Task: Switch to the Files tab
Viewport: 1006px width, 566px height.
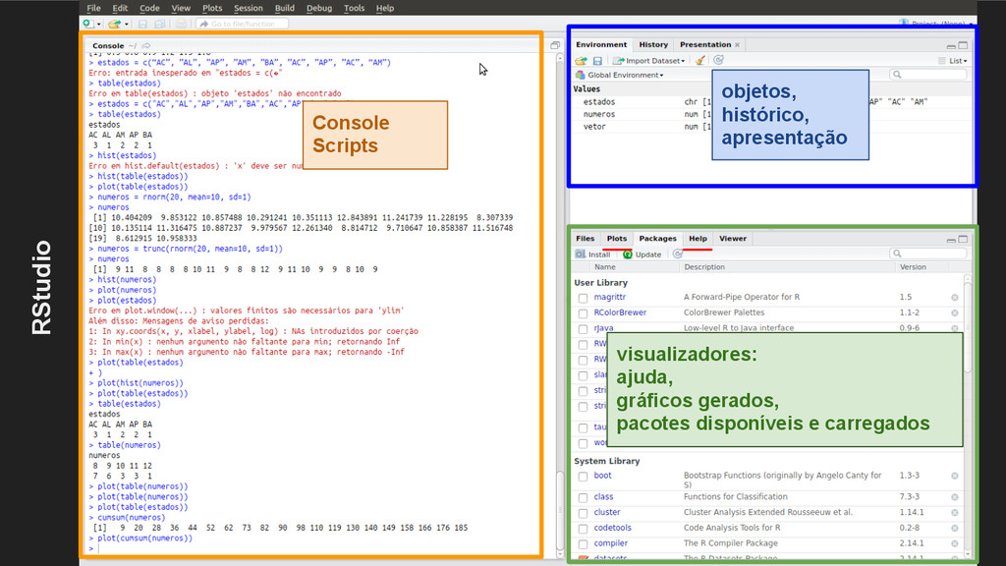Action: tap(586, 238)
